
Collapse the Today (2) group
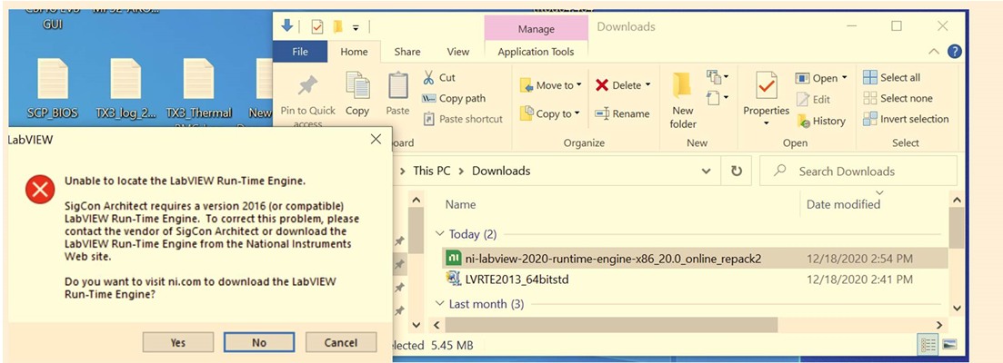pyautogui.click(x=439, y=234)
